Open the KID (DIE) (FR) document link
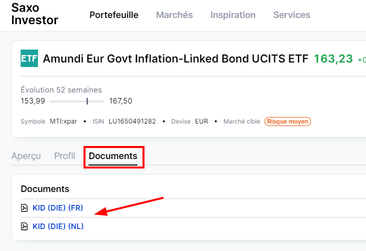Image resolution: width=366 pixels, height=251 pixels. [x=58, y=208]
